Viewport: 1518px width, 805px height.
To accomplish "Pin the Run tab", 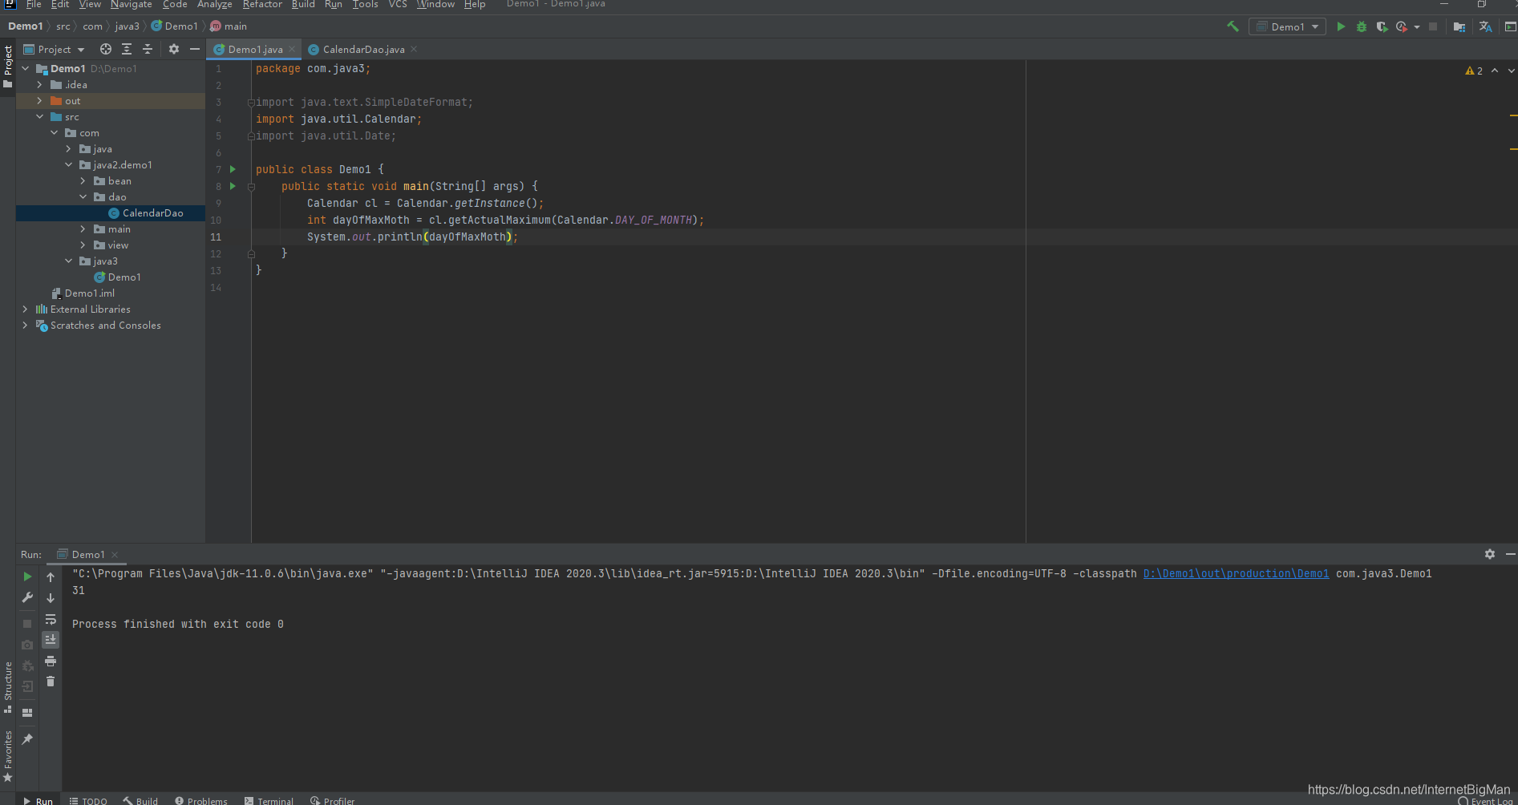I will 27,739.
